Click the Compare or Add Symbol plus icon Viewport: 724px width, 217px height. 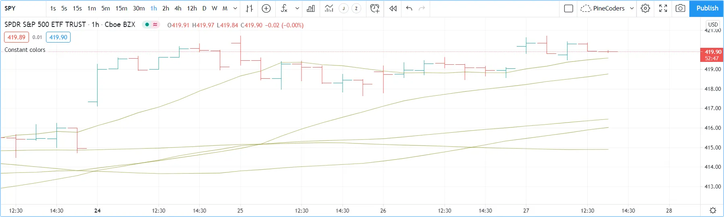266,8
